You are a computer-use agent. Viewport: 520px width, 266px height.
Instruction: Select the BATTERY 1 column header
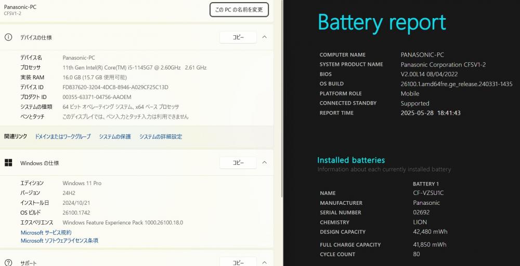click(x=426, y=184)
